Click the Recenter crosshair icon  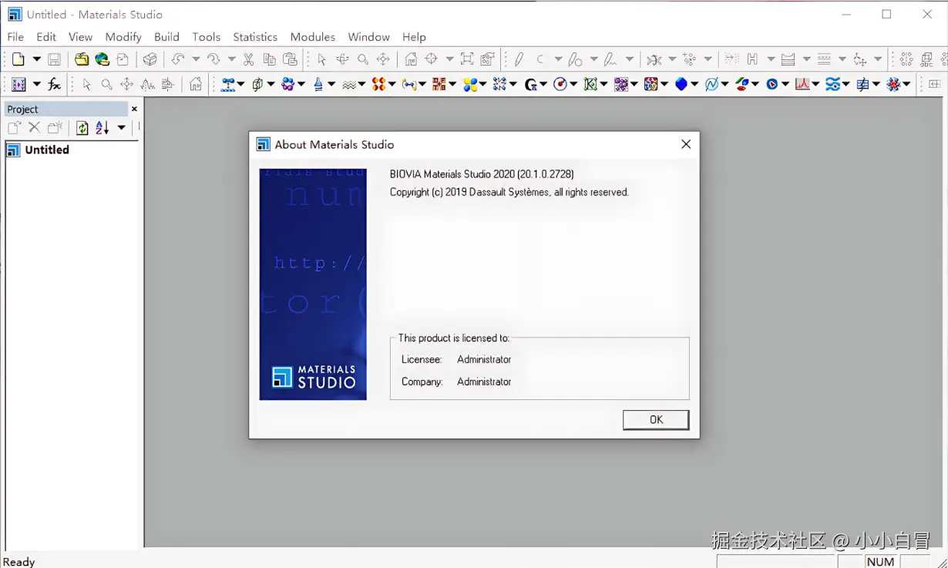click(x=432, y=59)
